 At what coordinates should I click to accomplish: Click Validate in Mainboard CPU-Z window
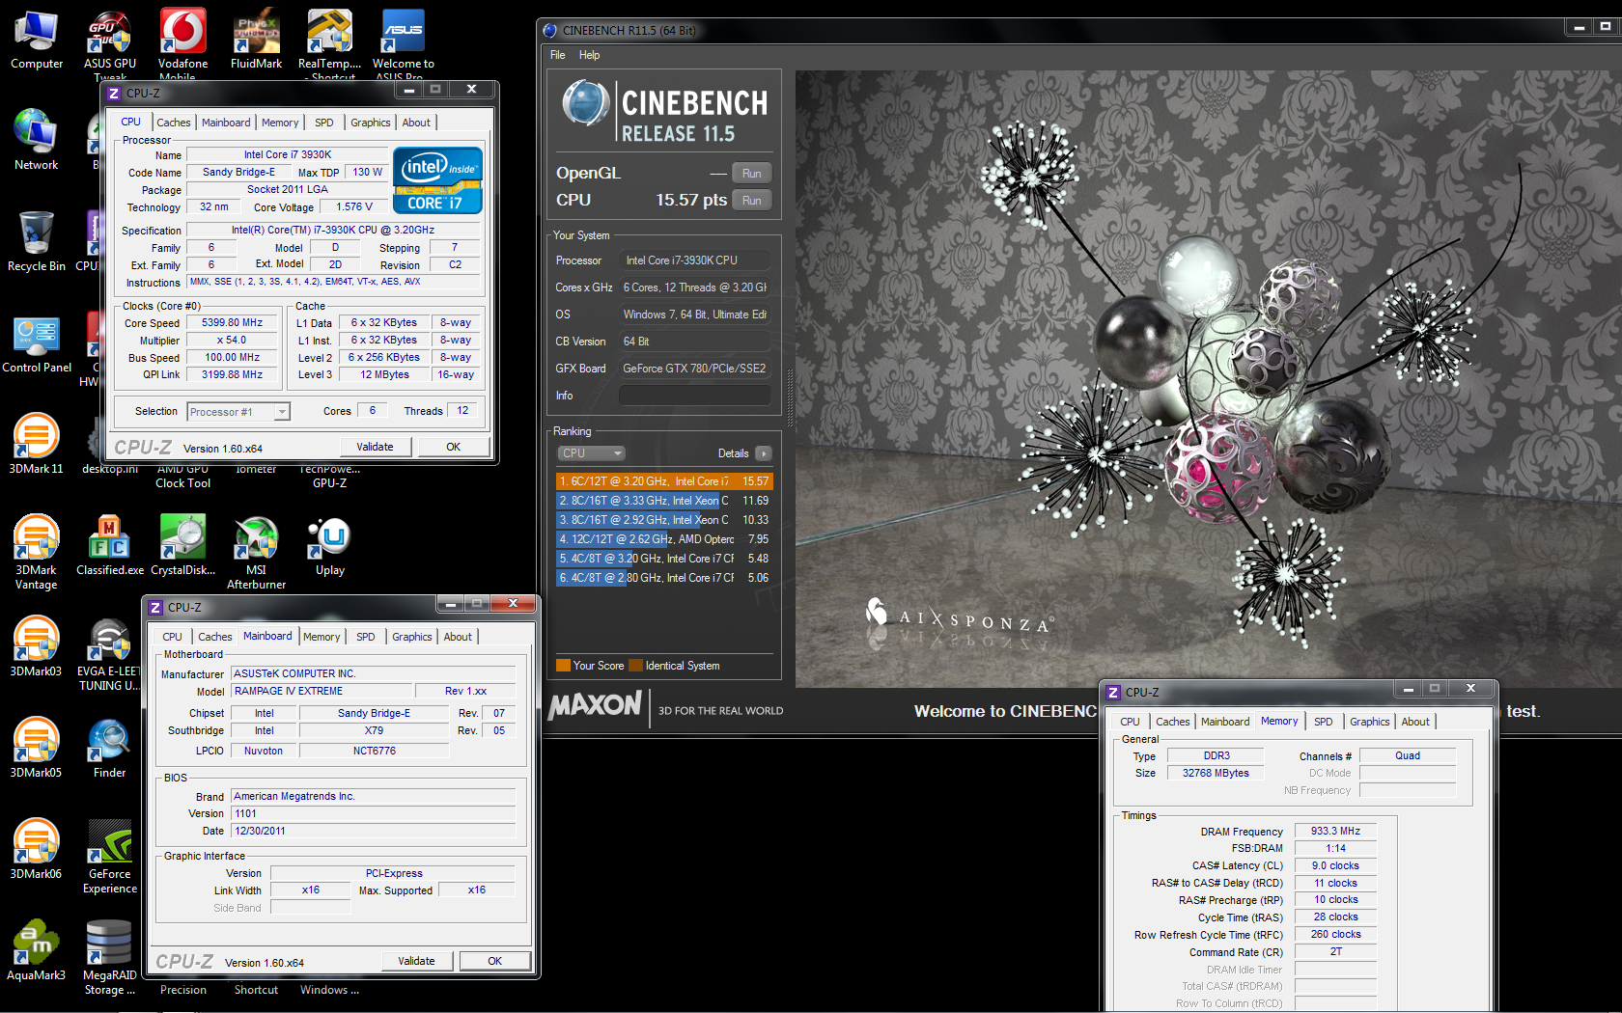pyautogui.click(x=417, y=961)
